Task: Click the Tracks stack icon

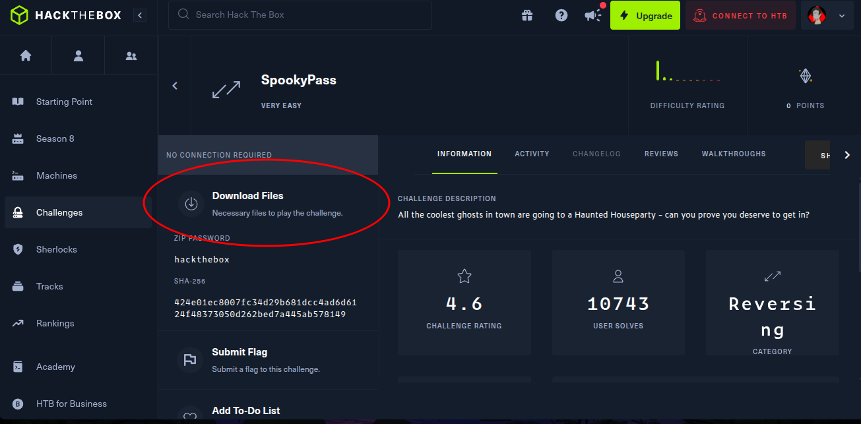Action: [18, 286]
